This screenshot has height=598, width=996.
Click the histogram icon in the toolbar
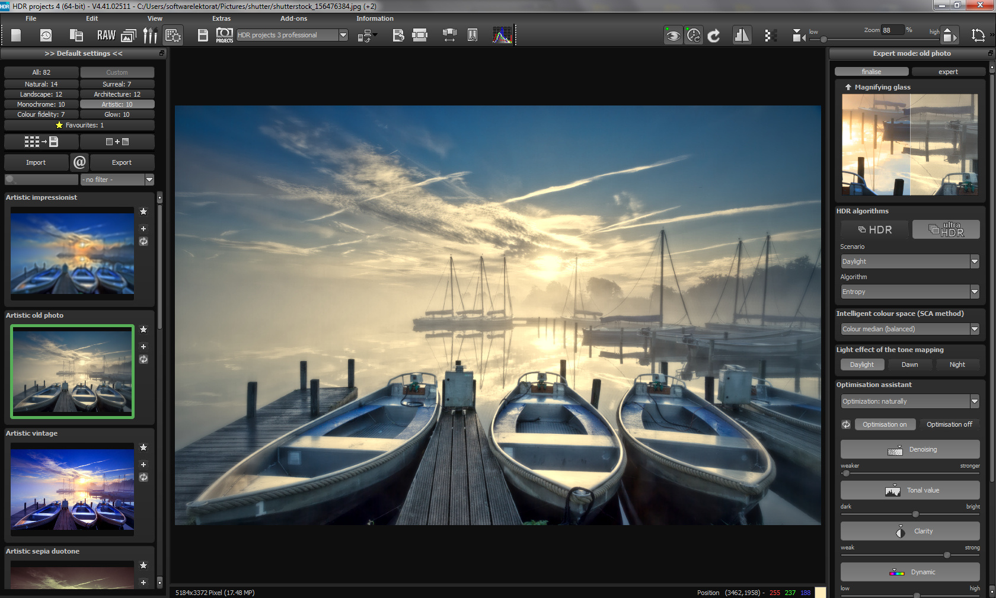click(502, 36)
